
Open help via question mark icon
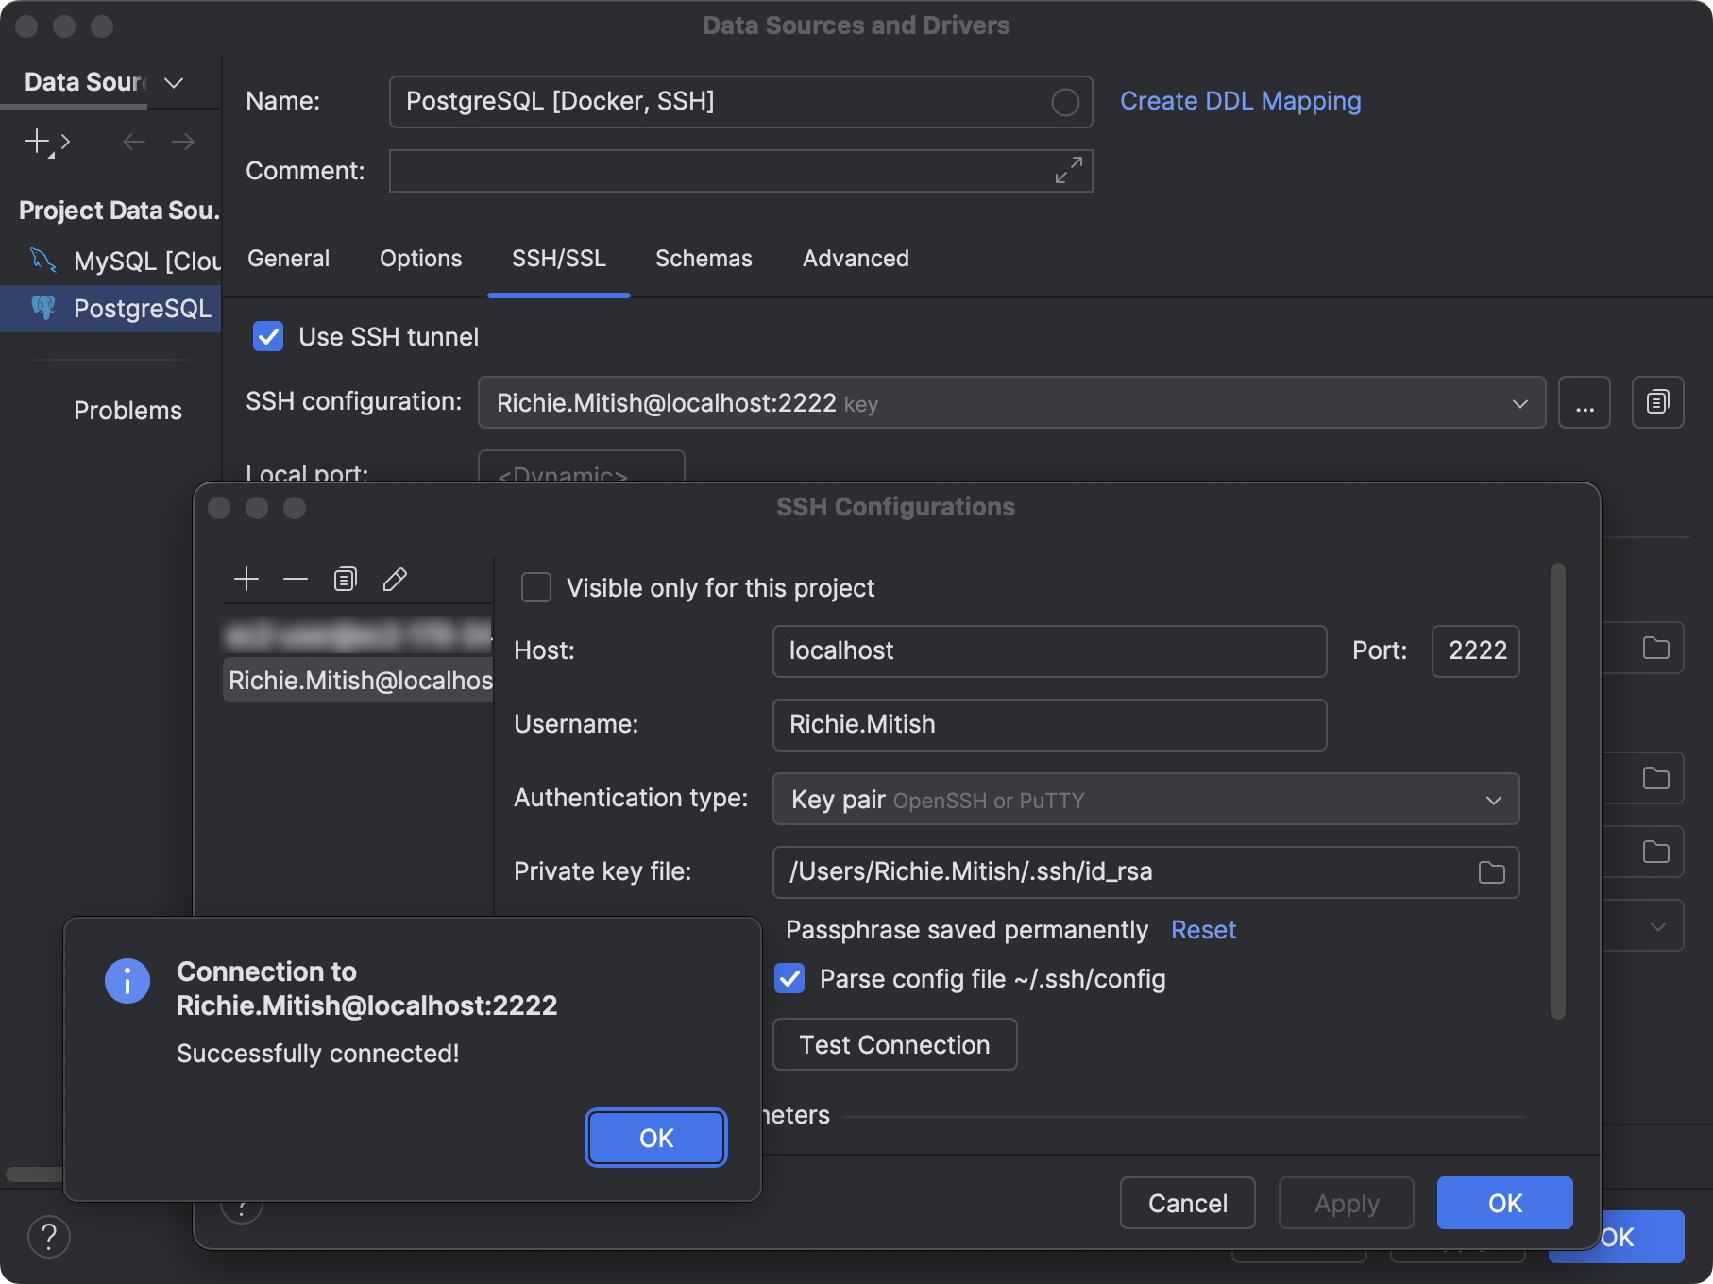tap(49, 1237)
